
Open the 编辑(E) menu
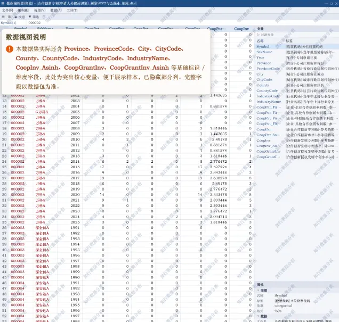tap(23, 10)
